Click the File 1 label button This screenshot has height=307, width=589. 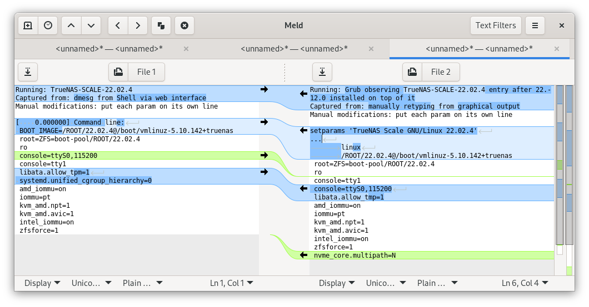click(146, 72)
